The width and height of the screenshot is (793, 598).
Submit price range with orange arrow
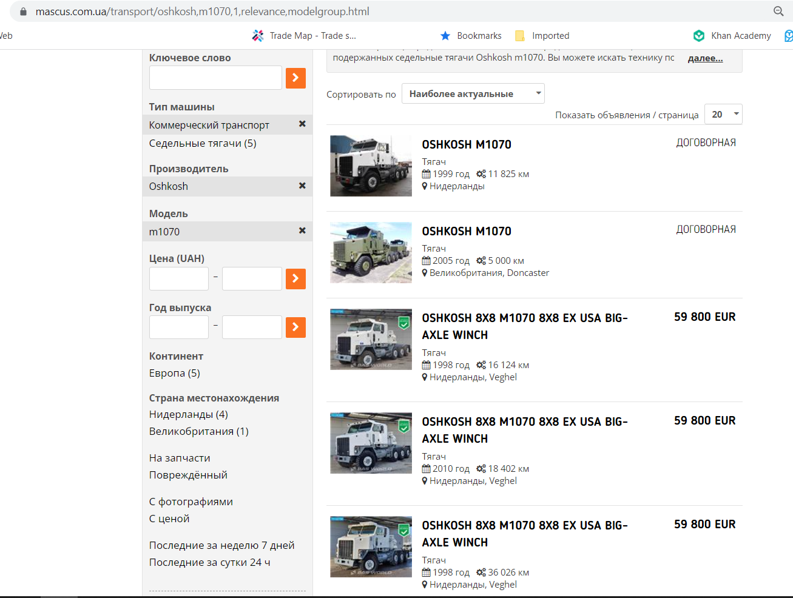coord(295,278)
